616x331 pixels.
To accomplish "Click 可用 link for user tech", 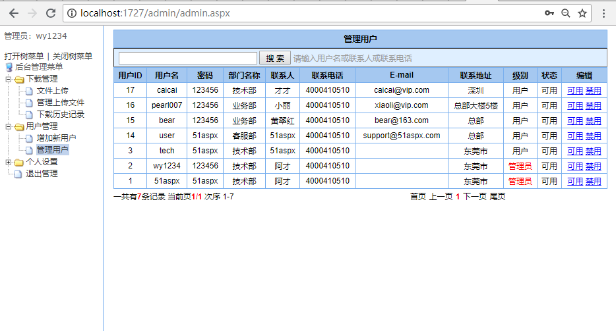I will coord(575,151).
